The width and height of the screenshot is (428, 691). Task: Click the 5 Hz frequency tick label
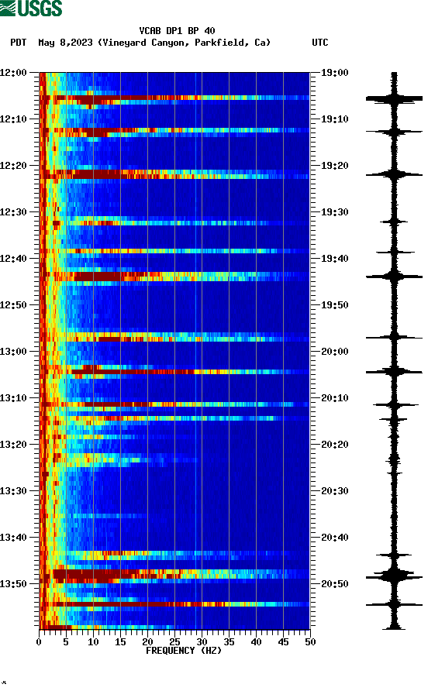tap(66, 642)
